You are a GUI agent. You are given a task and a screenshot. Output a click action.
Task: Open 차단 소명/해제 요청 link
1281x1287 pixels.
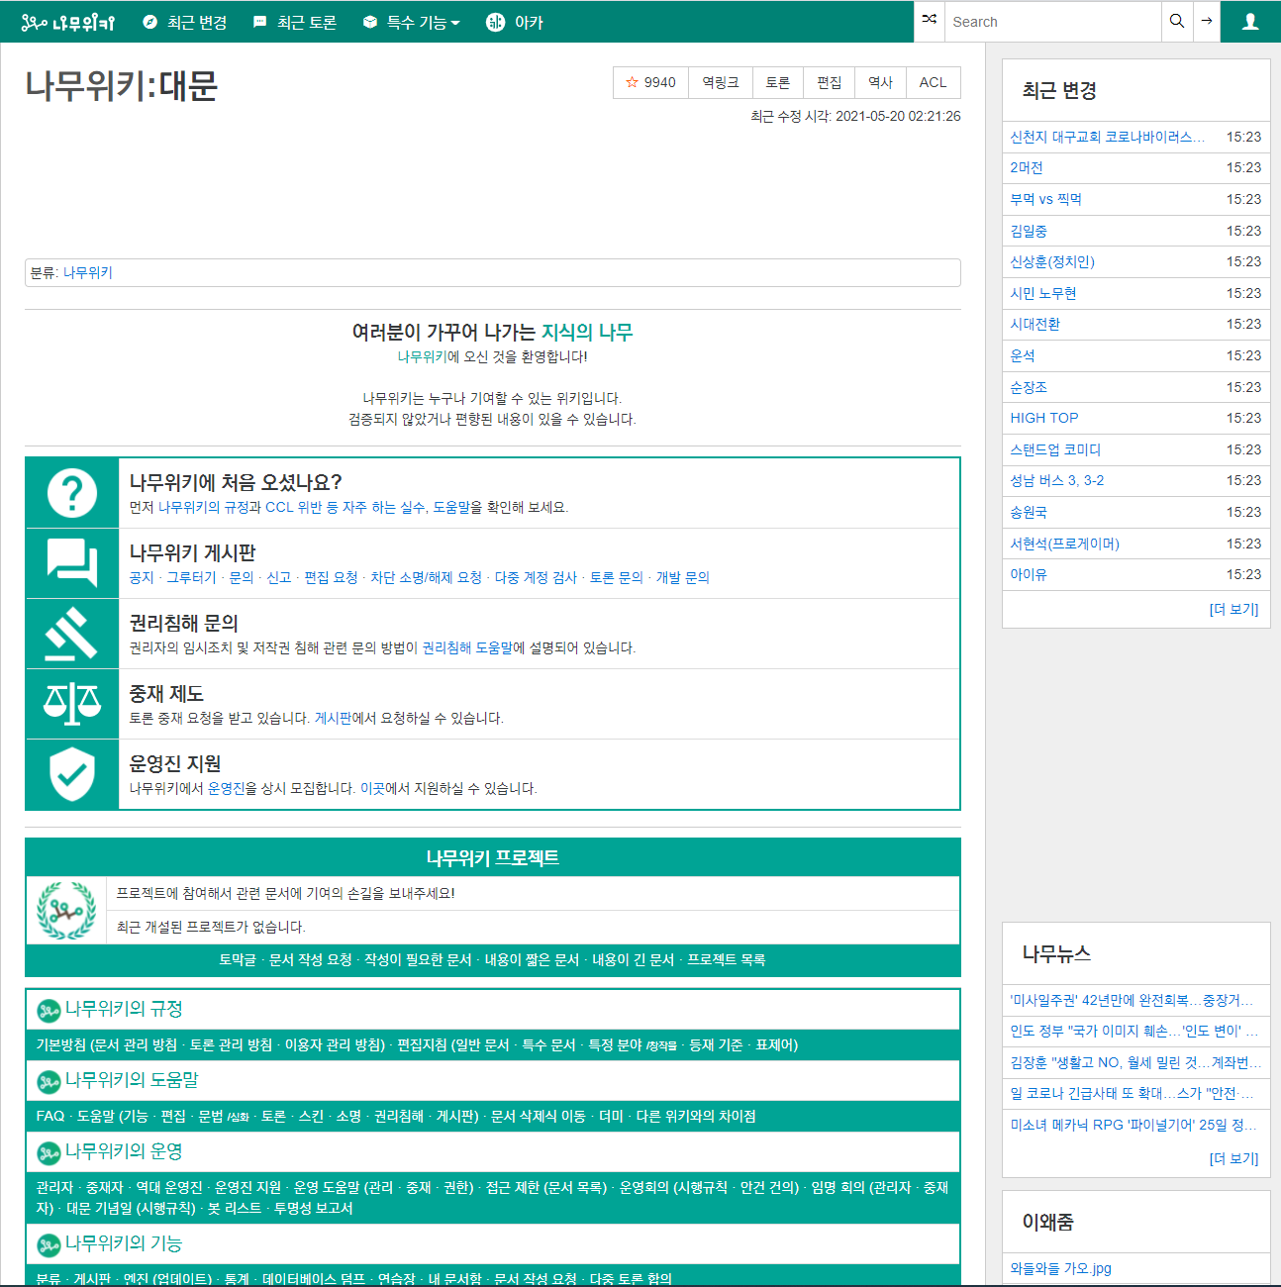point(426,577)
